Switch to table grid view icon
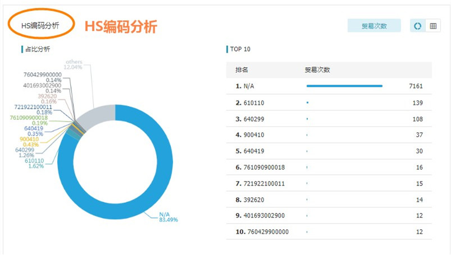Viewport: 451px width, 255px height. pos(433,26)
